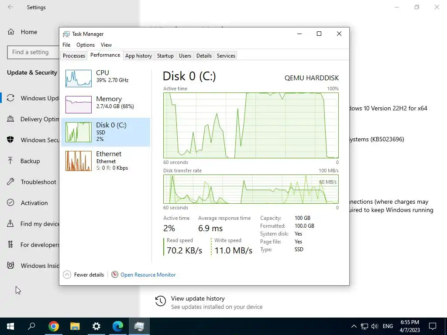Switch to the Services tab

coord(226,56)
